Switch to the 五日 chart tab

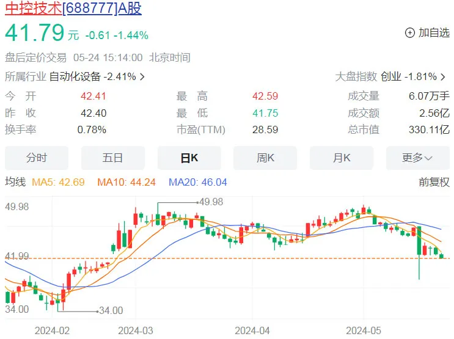tap(113, 158)
